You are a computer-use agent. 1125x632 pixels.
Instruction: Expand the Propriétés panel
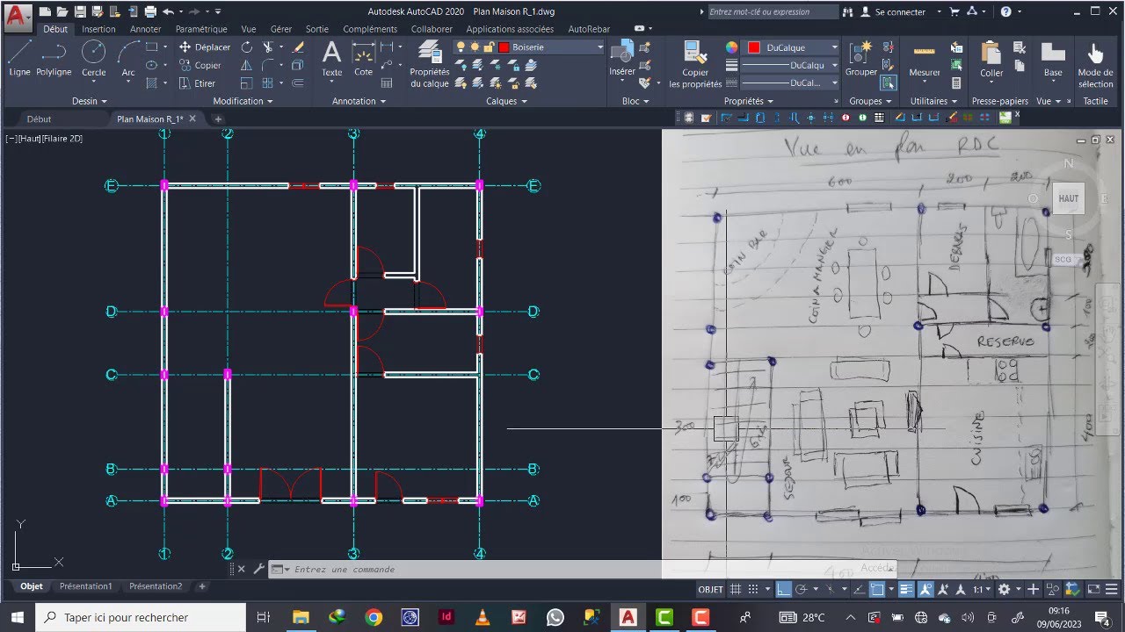click(x=748, y=101)
